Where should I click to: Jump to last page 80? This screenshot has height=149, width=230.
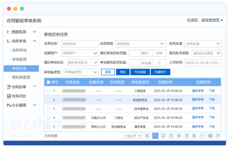tap(210, 136)
